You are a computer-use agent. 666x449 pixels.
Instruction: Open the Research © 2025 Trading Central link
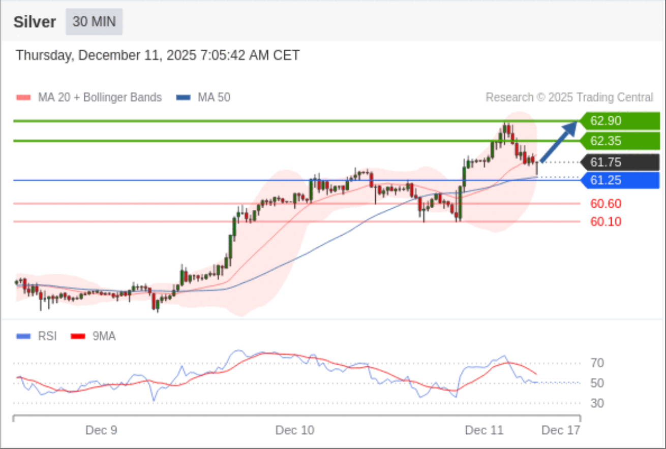point(569,97)
